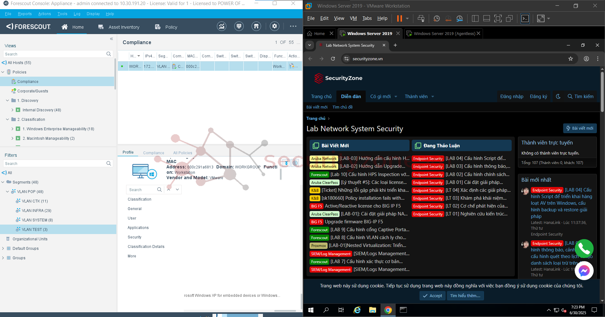Collapse 2. Classification folder
The image size is (605, 317).
[x=8, y=119]
